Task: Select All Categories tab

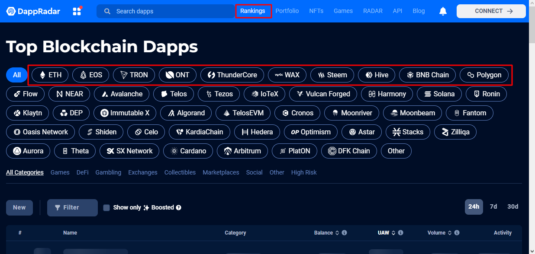Action: click(x=25, y=172)
